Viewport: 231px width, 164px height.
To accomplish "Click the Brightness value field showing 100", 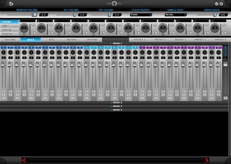I will coord(223,15).
